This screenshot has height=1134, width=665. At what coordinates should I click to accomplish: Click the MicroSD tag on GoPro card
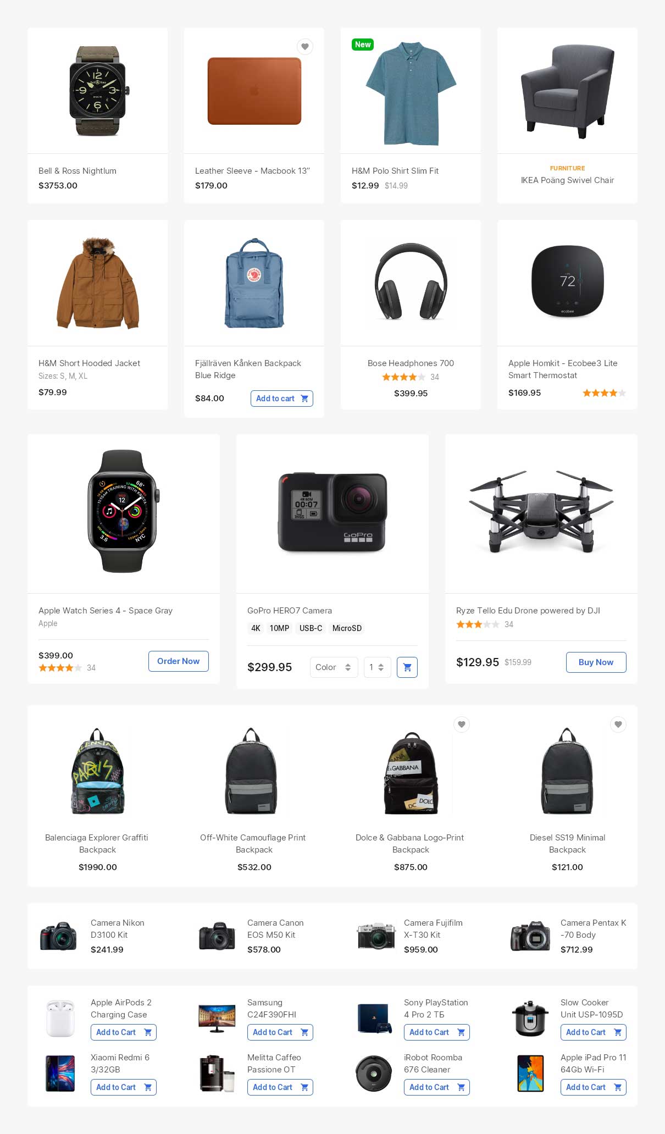point(347,628)
